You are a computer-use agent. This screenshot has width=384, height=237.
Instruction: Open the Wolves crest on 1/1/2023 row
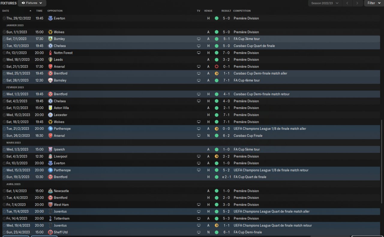click(x=50, y=32)
